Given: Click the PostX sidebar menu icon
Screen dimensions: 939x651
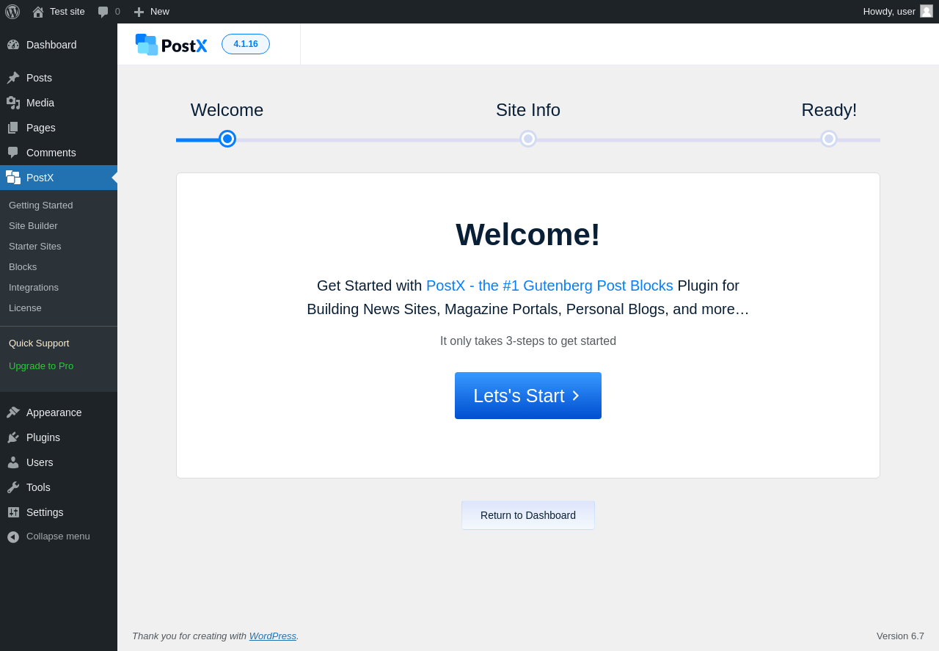Looking at the screenshot, I should pyautogui.click(x=13, y=178).
